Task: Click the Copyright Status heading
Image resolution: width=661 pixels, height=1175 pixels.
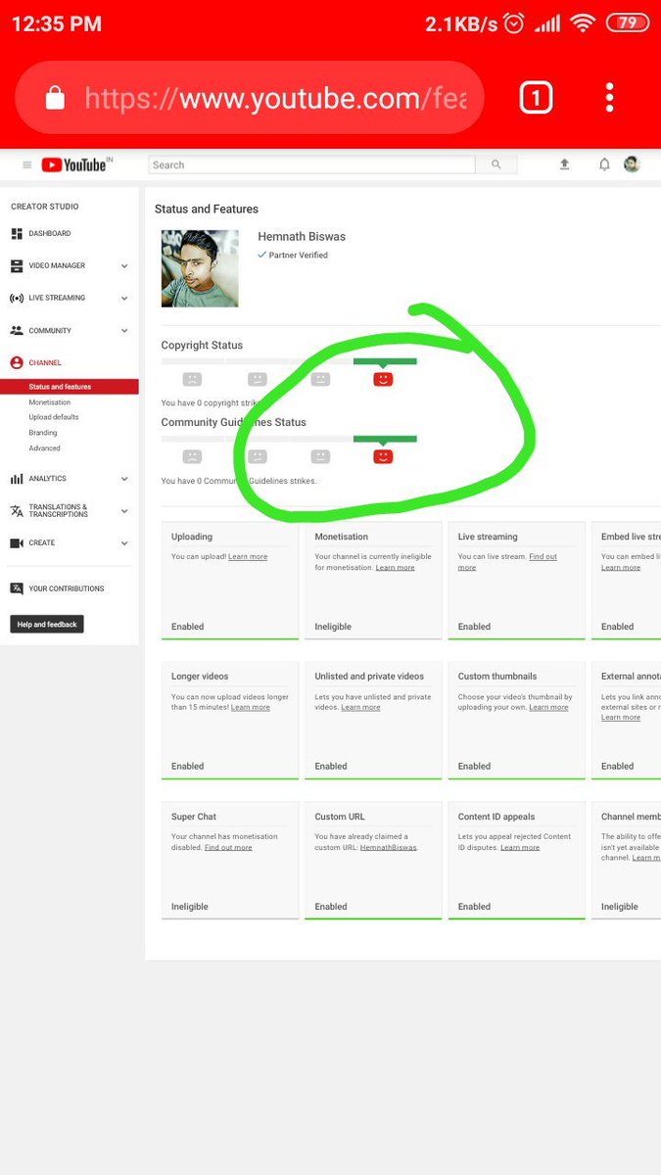Action: (202, 346)
